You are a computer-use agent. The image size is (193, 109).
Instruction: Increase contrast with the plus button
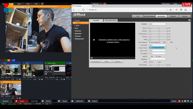167,31
